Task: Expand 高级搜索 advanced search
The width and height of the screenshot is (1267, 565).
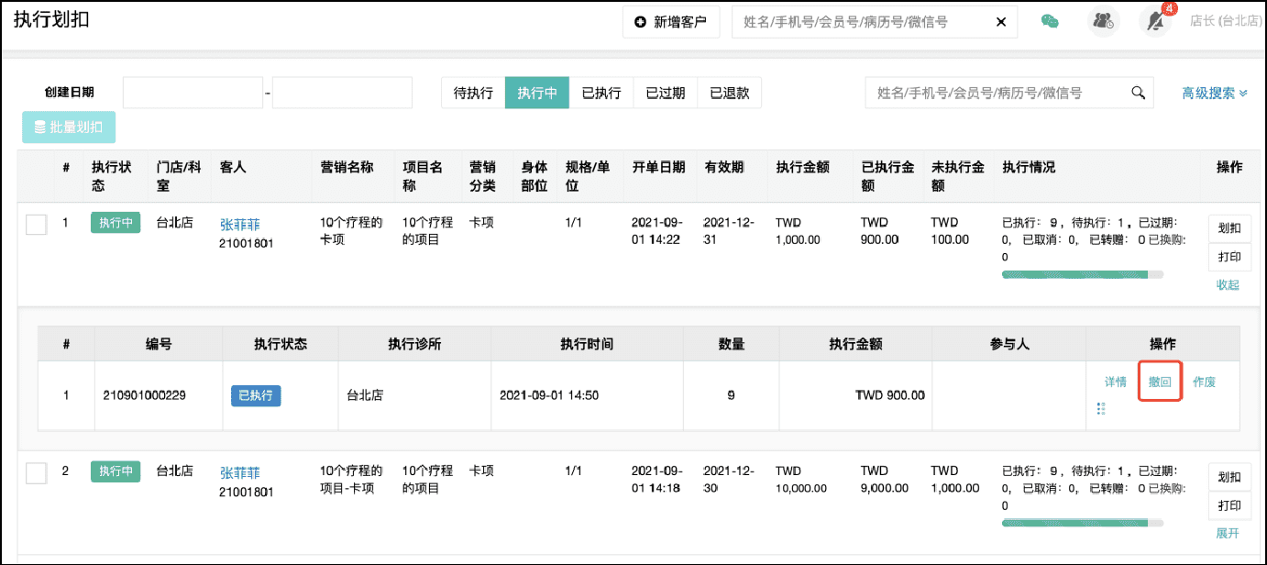Action: 1214,93
